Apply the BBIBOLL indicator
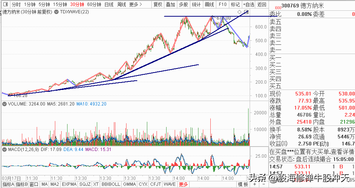Viewport: 355px width, 188px height. (111, 184)
